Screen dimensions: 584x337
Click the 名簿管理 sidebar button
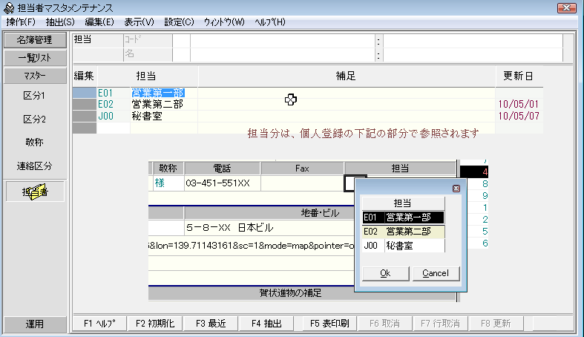point(35,40)
